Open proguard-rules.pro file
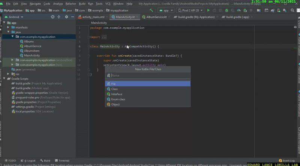The height and width of the screenshot is (166, 300). pos(41,97)
